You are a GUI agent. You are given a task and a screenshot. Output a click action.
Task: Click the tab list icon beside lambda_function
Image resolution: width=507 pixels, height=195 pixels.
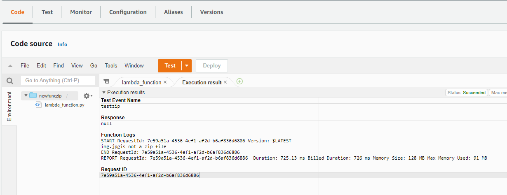pyautogui.click(x=106, y=81)
